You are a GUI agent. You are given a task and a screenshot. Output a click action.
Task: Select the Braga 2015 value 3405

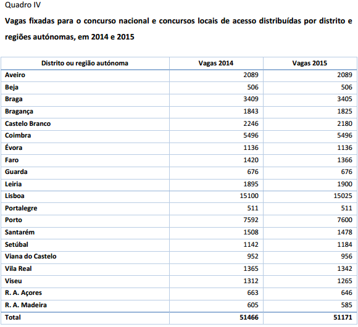(x=345, y=99)
